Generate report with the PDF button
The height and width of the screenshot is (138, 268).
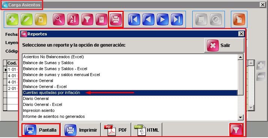tap(116, 130)
